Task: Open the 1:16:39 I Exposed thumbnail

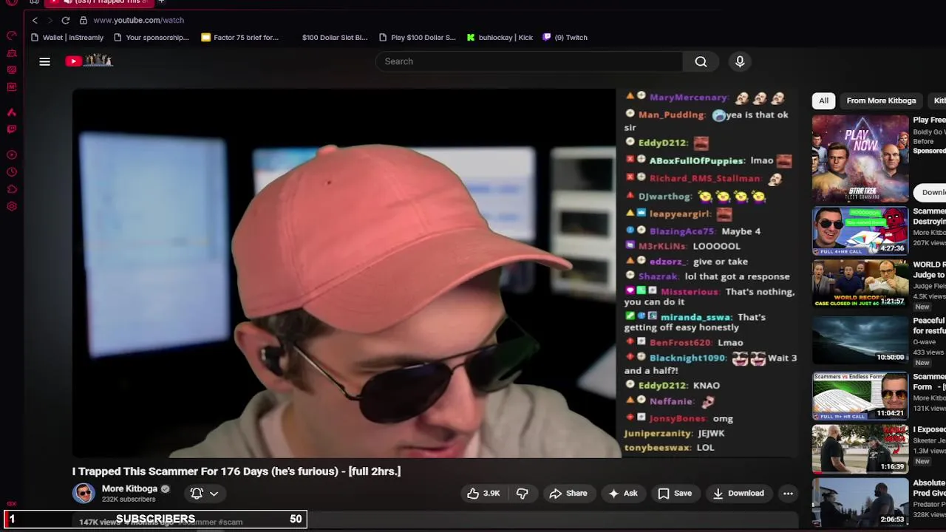Action: [x=860, y=449]
